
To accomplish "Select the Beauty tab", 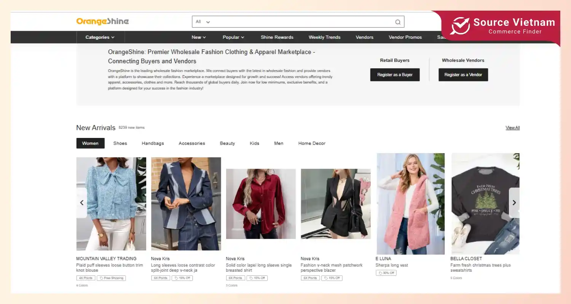I will [x=227, y=143].
